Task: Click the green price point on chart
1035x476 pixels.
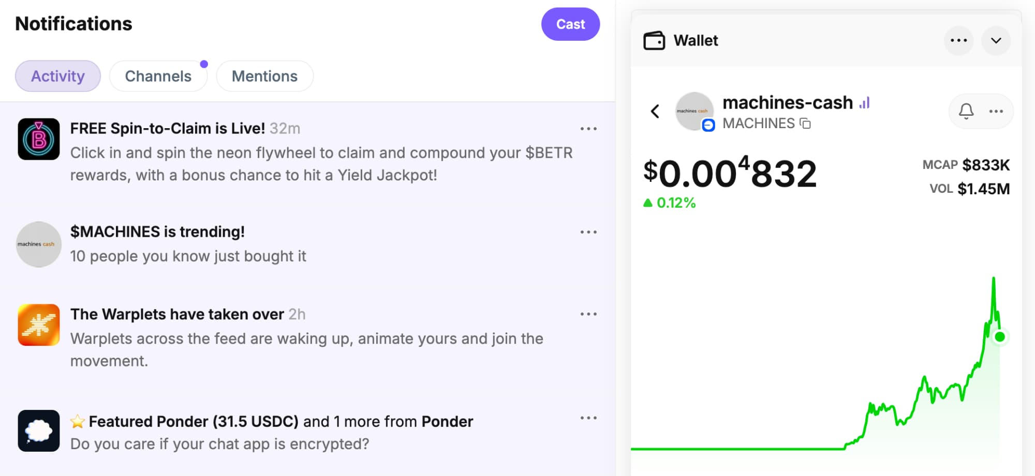Action: [1000, 337]
